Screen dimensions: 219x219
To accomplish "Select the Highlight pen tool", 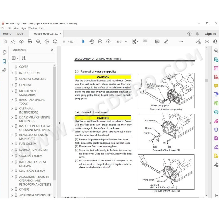I will 166,42.
